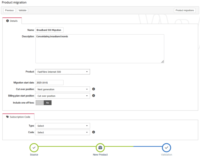Image resolution: width=200 pixels, height=157 pixels.
Task: Open the Cut over position dropdown
Action: 63,89
